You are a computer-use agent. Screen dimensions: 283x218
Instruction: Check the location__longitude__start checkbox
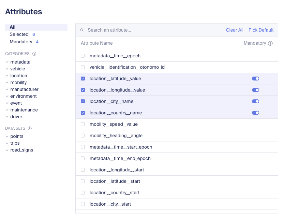[83, 170]
